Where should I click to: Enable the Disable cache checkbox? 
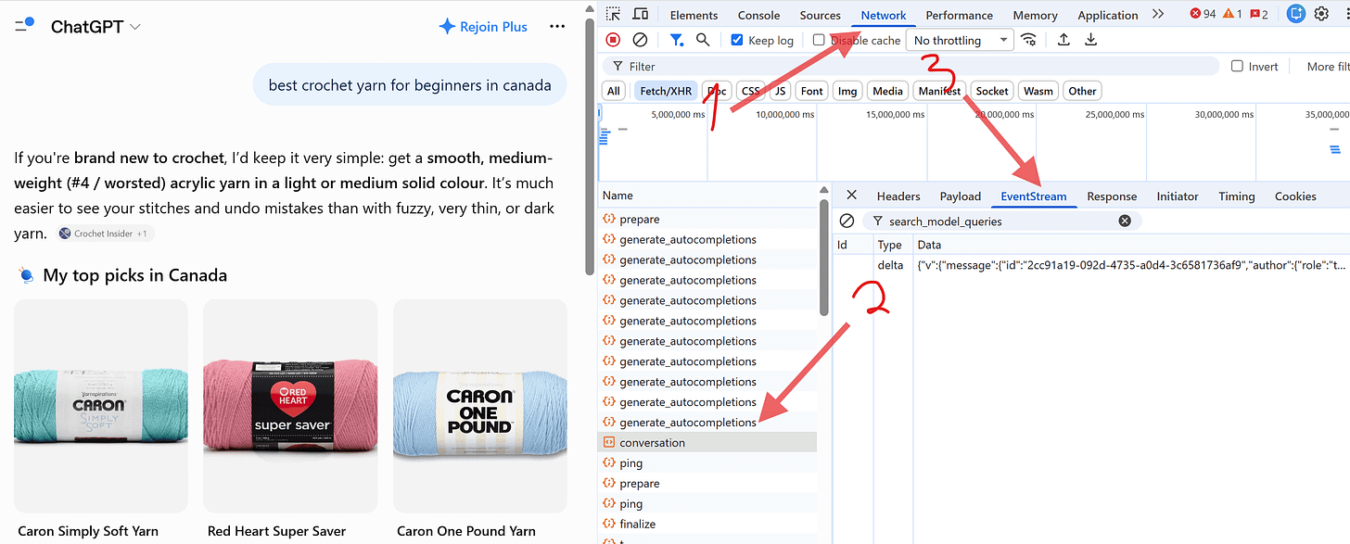coord(819,40)
